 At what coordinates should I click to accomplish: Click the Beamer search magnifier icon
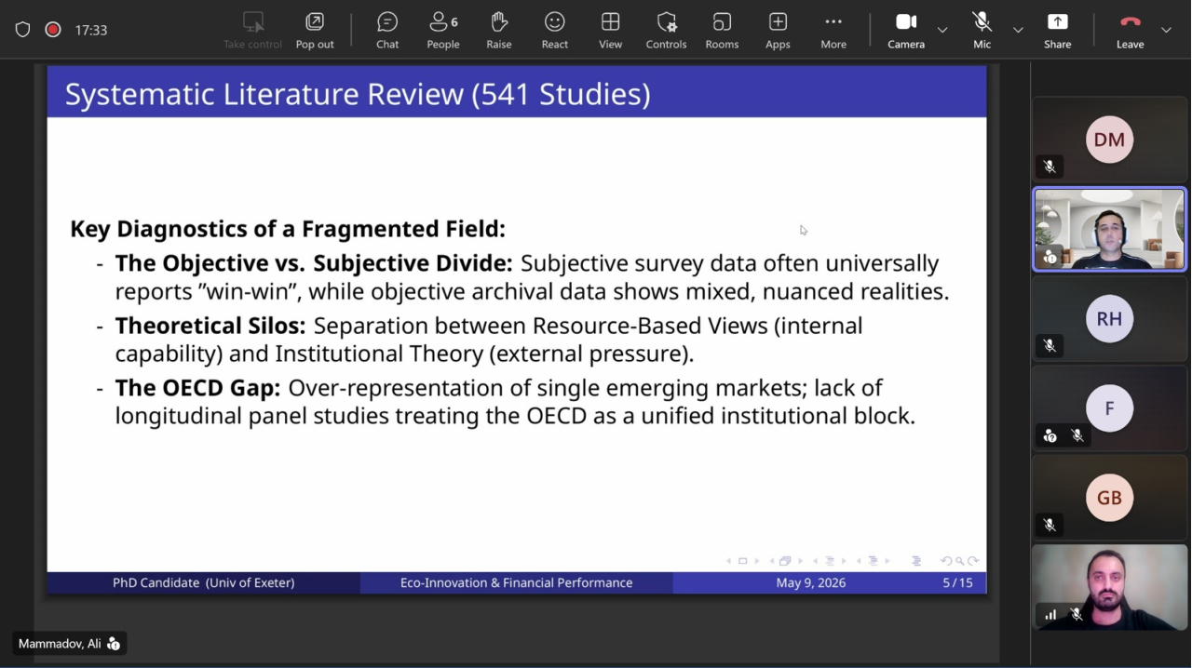point(959,561)
